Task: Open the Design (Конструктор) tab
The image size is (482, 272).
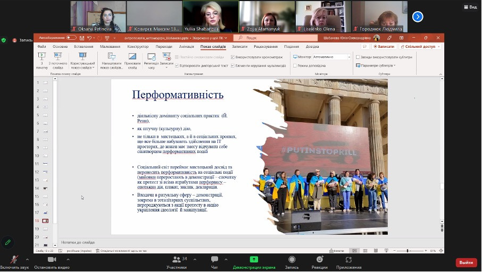Action: 138,47
